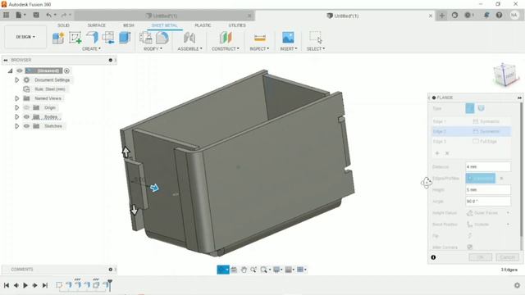
Task: Expand the Bodies folder node
Action: (16, 116)
